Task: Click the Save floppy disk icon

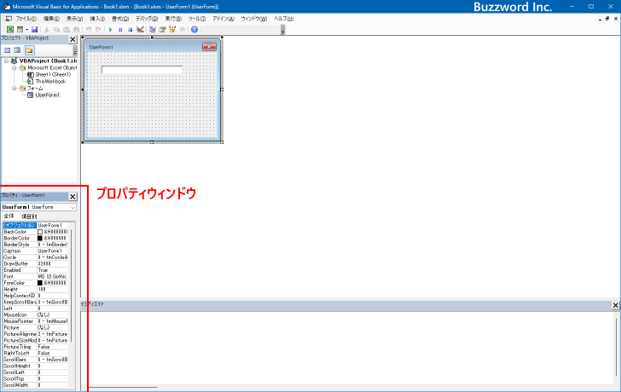Action: pos(34,29)
